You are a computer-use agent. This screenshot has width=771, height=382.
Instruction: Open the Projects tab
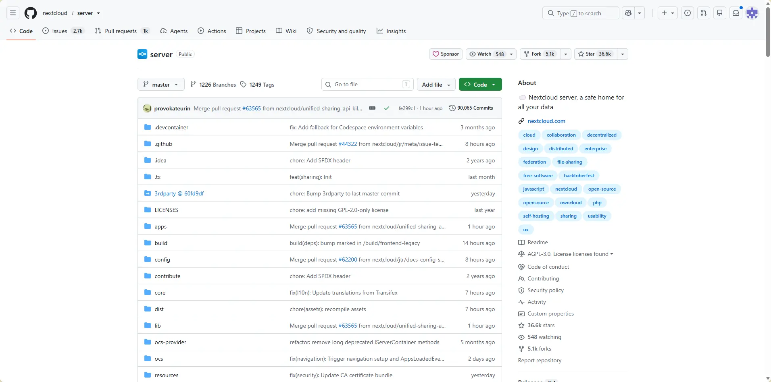pyautogui.click(x=251, y=31)
